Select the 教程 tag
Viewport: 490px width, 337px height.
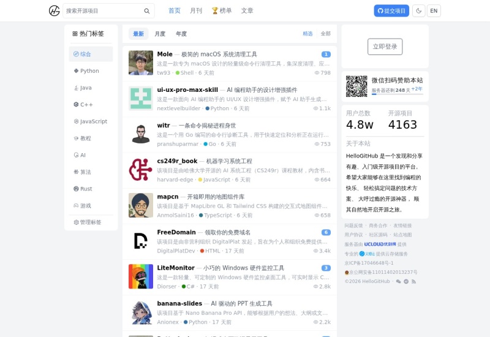pyautogui.click(x=91, y=138)
